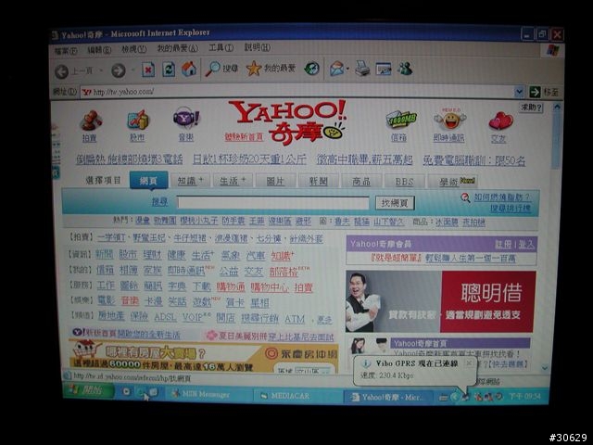Screen dimensions: 593x445
Task: Open the ADSL channel link
Action: click(x=165, y=317)
